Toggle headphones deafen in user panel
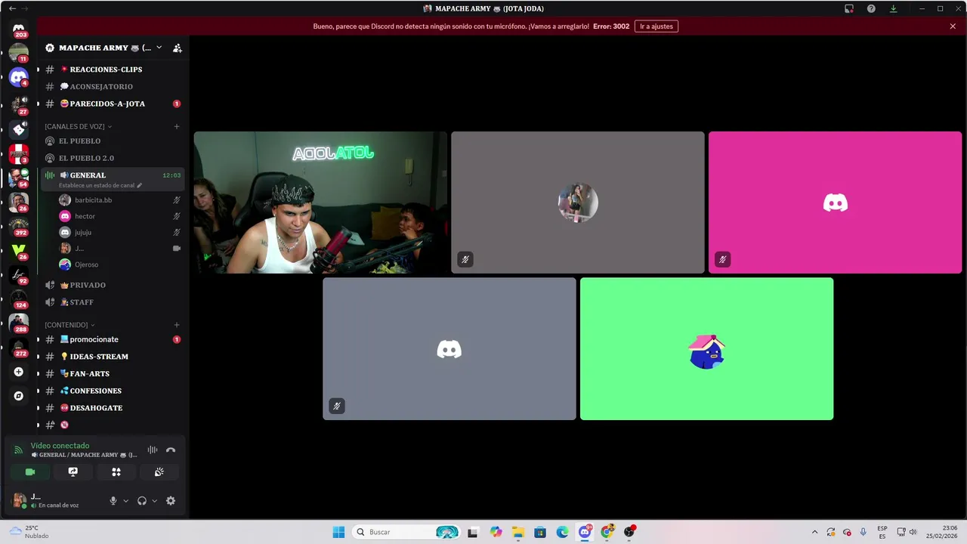 142,501
